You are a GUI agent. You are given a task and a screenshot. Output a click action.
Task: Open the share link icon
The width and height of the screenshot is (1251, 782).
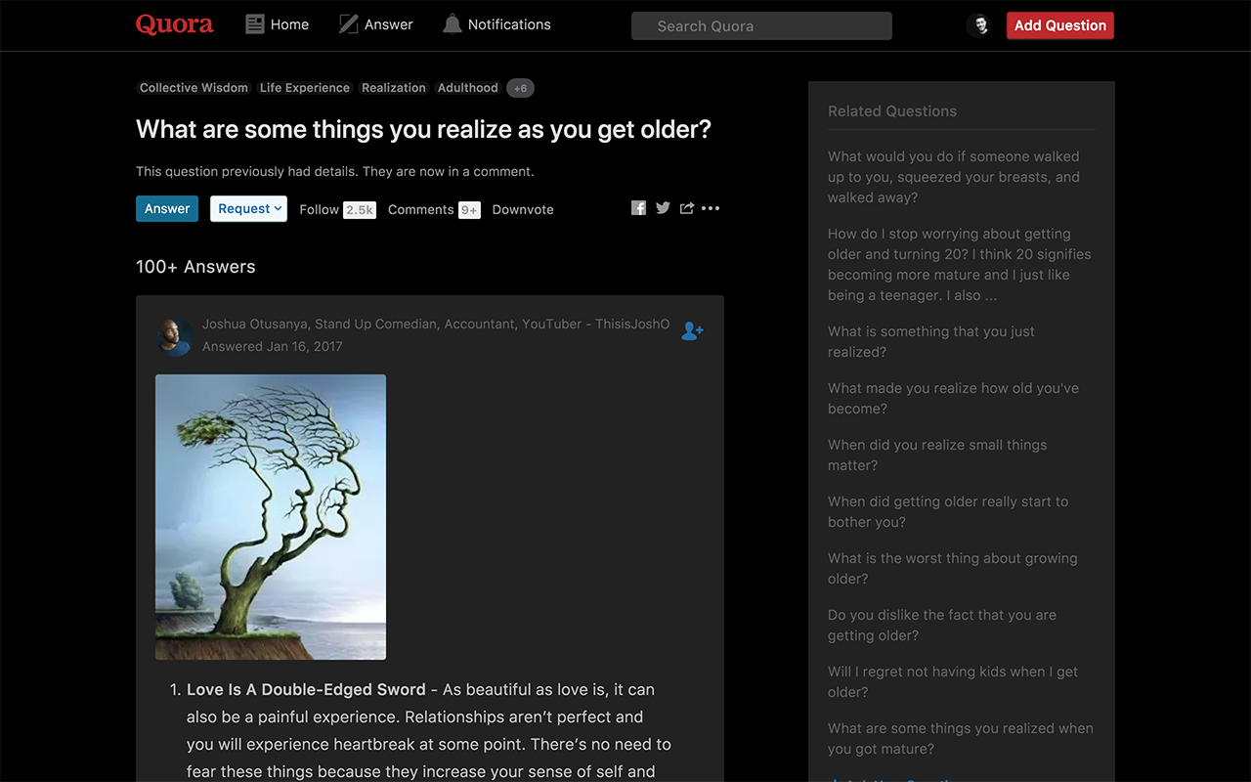[686, 207]
